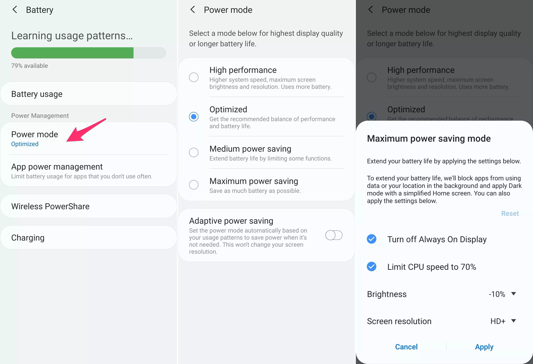The width and height of the screenshot is (533, 364).
Task: Open Battery usage
Action: coord(88,94)
